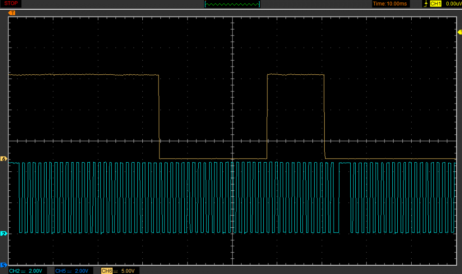462x274 pixels.
Task: Click the red STOP acquisition status indicator
Action: click(x=12, y=4)
